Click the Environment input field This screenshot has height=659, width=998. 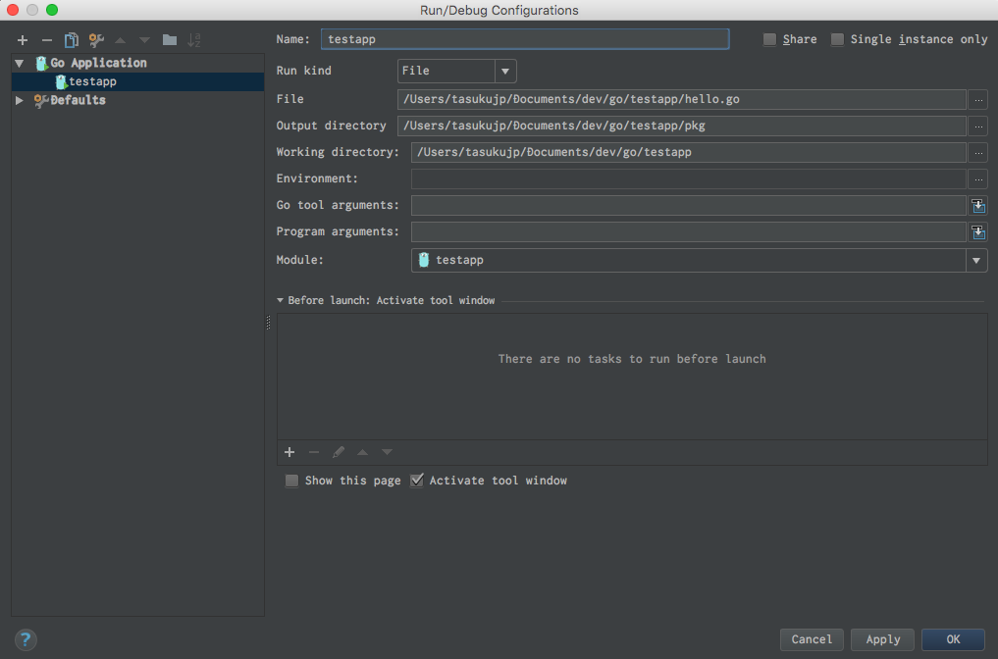click(x=689, y=179)
